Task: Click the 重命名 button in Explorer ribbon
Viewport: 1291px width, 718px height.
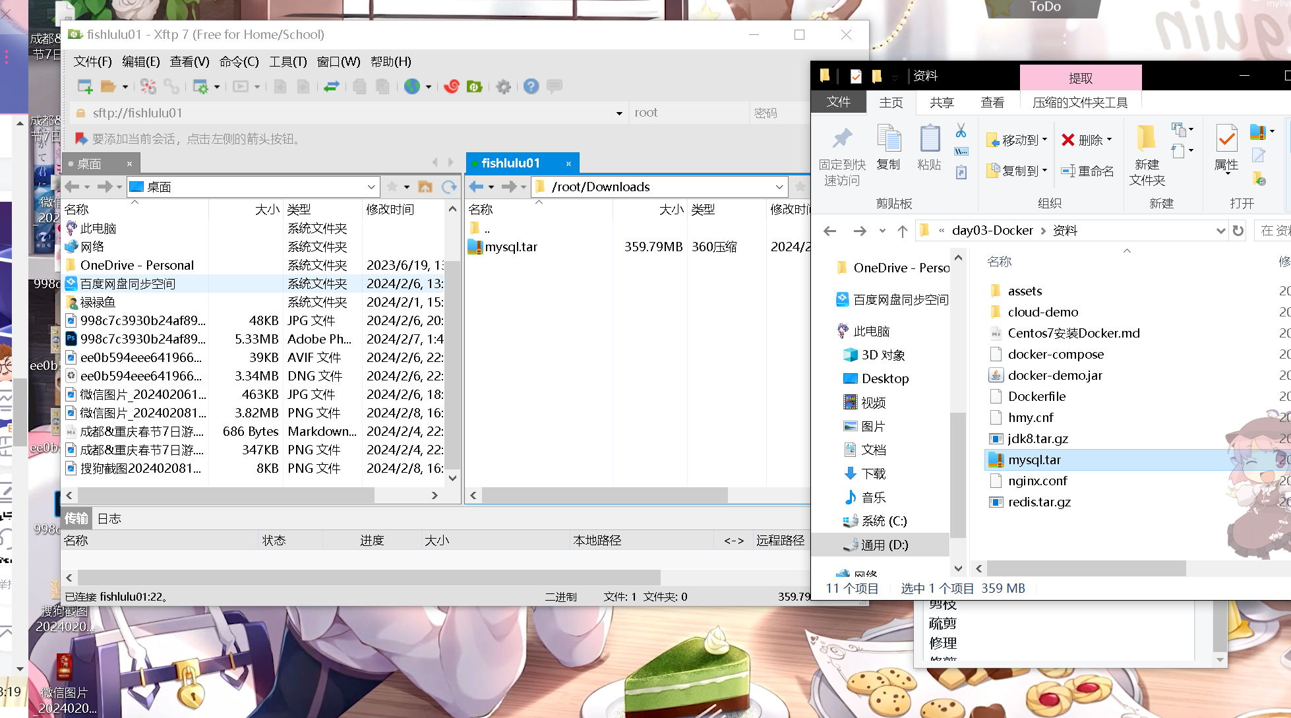Action: click(x=1087, y=171)
